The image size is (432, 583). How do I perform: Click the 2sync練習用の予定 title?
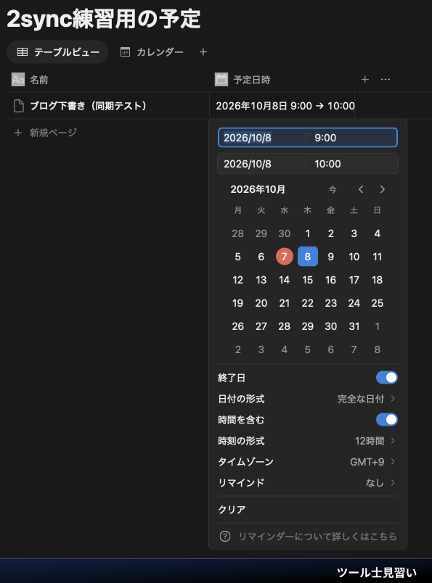(104, 19)
